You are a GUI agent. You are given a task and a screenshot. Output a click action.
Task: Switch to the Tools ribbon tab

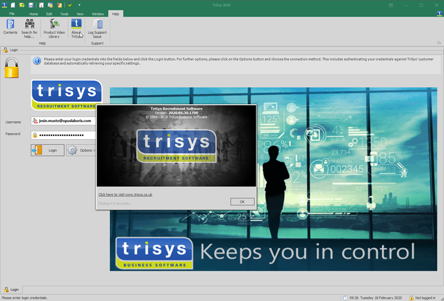pos(64,14)
